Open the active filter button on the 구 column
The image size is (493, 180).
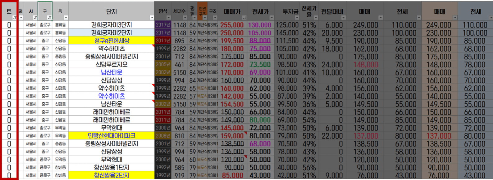pyautogui.click(x=50, y=18)
